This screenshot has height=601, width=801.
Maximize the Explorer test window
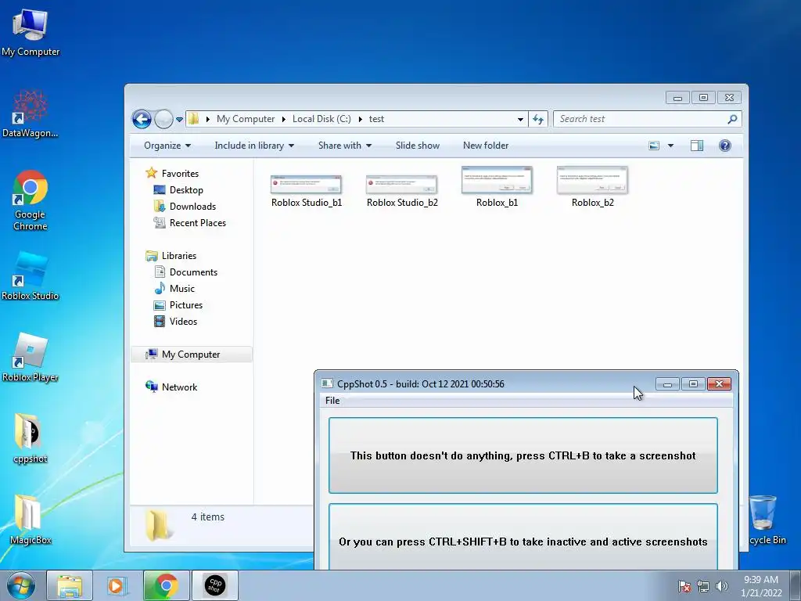(703, 98)
